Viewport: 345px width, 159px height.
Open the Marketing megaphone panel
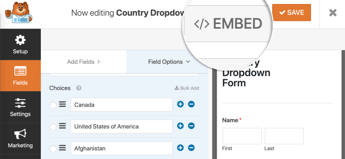pos(20,138)
